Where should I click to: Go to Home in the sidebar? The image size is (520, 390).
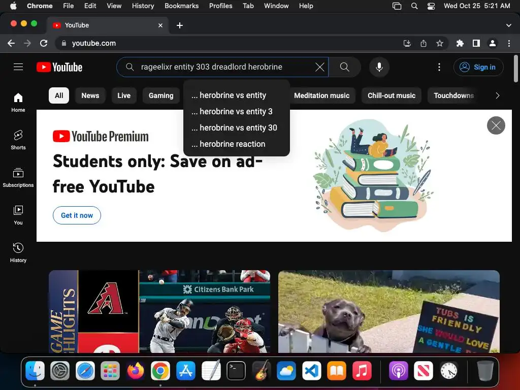(x=18, y=102)
